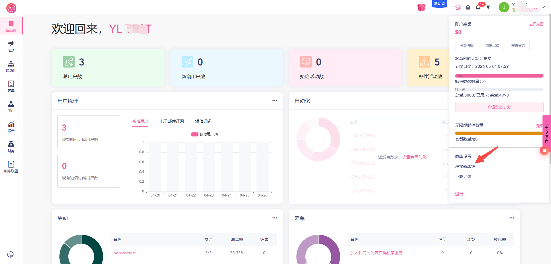The image size is (551, 264).
Task: Click the wifi signal icon in top bar
Action: 488,7
